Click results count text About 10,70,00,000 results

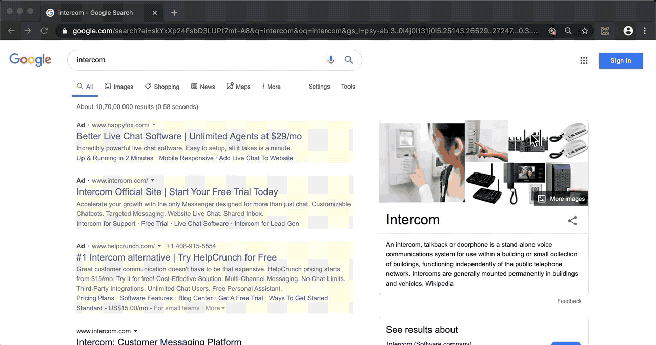137,107
